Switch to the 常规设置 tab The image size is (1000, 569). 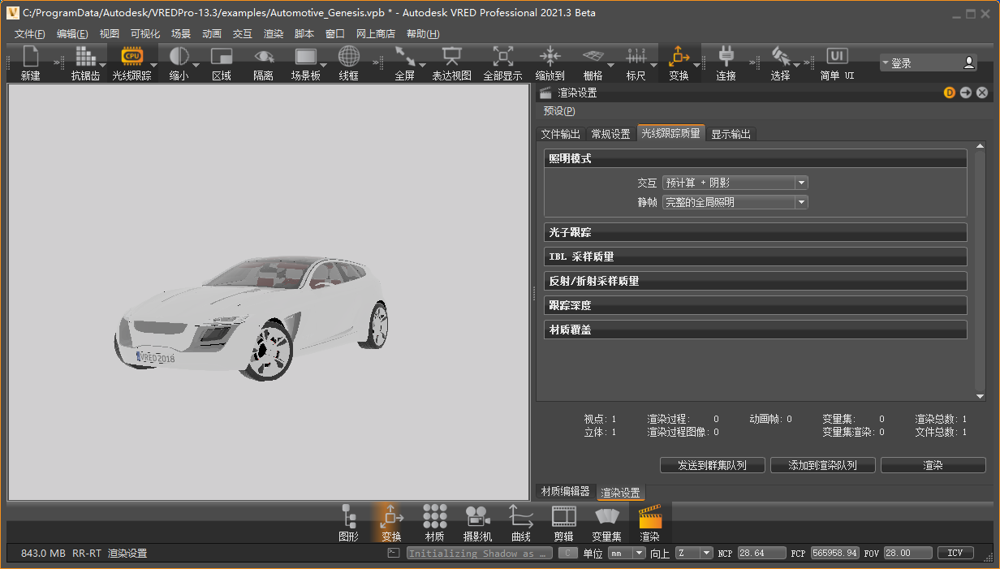pyautogui.click(x=610, y=134)
